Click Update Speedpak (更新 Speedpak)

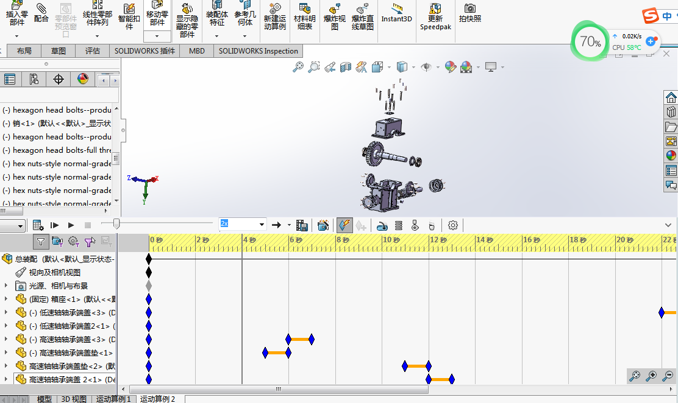[x=435, y=17]
